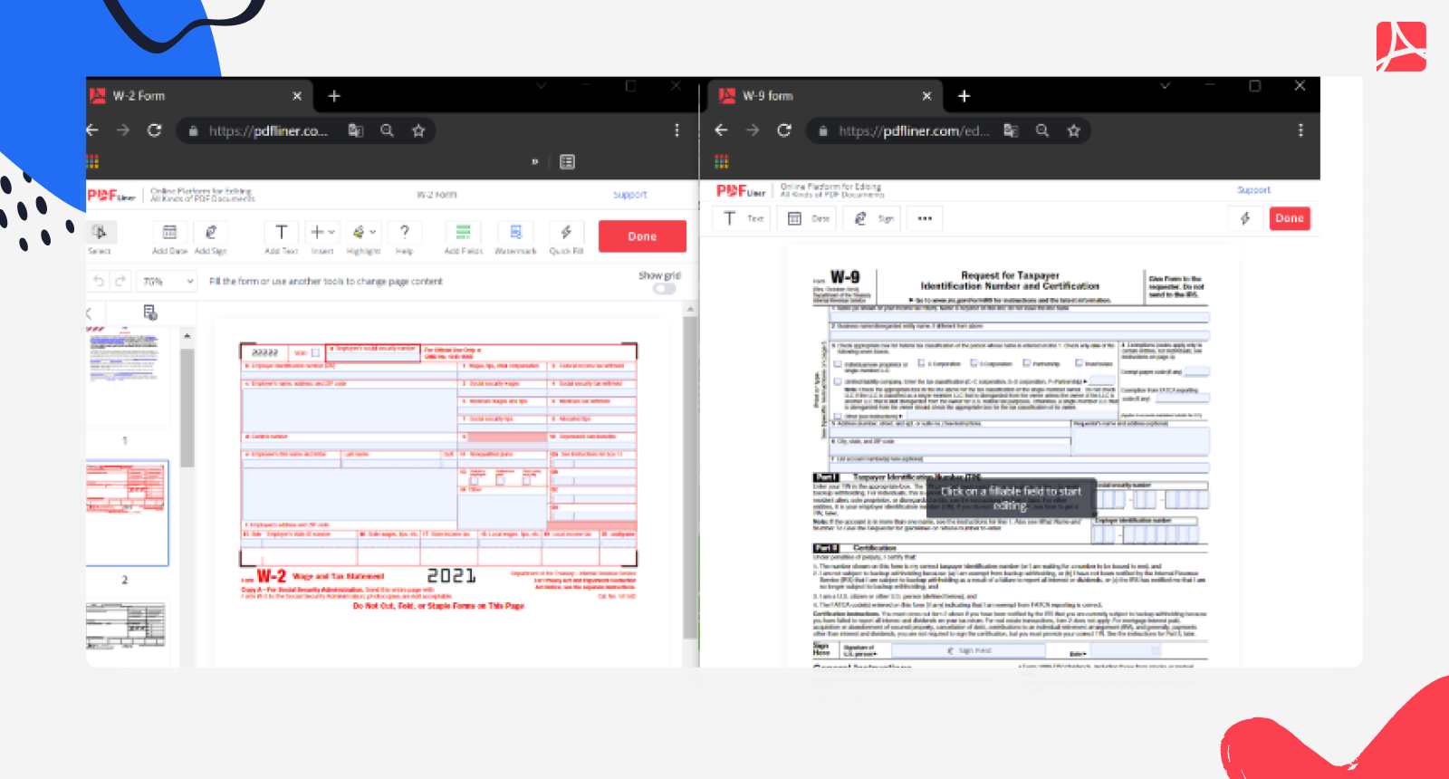This screenshot has height=779, width=1449.
Task: Click the W-9 address bar URL
Action: tap(914, 130)
